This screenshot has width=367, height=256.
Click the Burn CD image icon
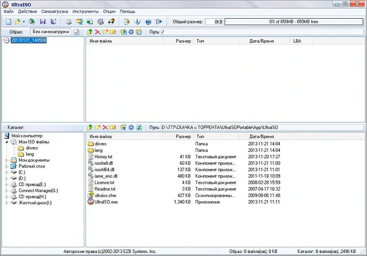[x=111, y=22]
